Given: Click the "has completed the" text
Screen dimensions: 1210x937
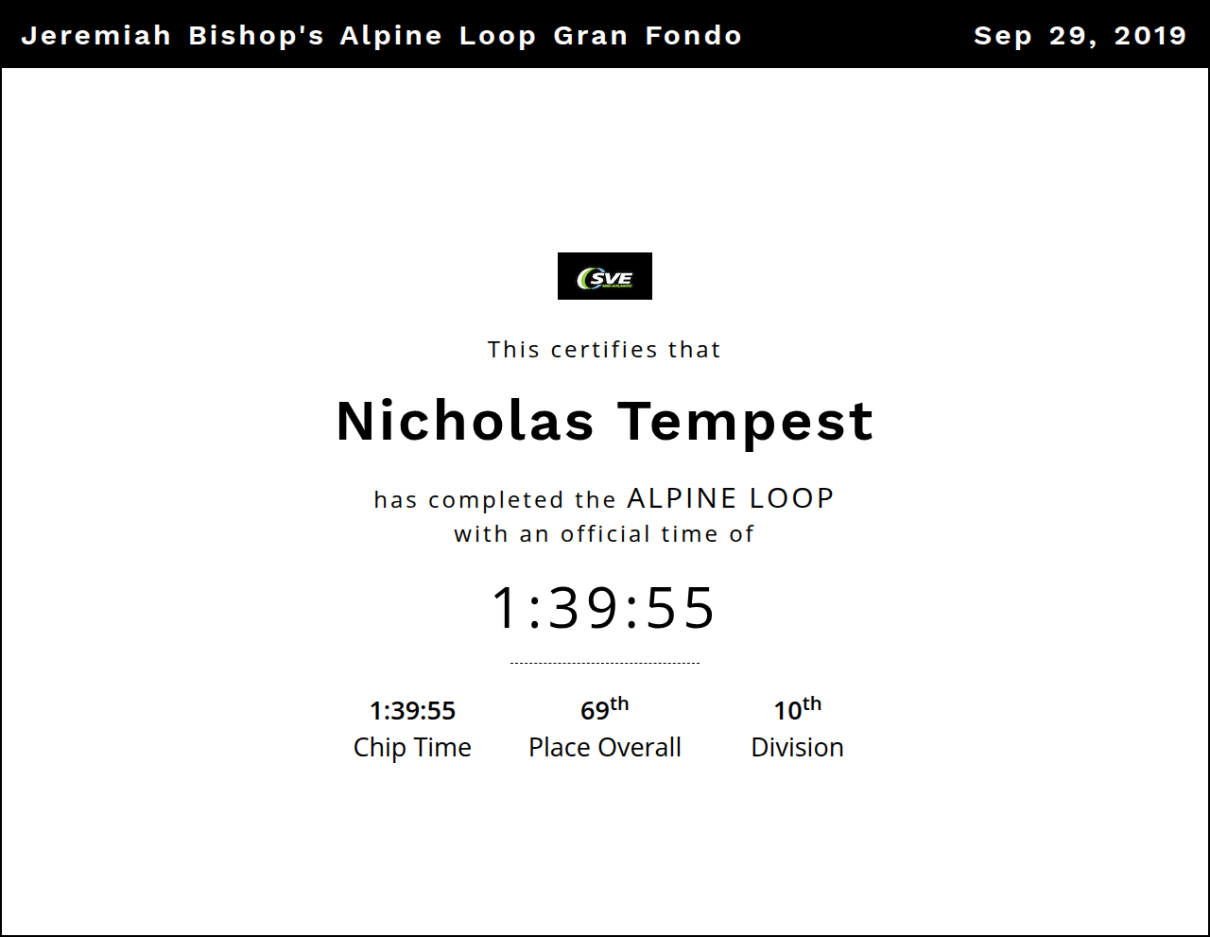Looking at the screenshot, I should [x=495, y=499].
